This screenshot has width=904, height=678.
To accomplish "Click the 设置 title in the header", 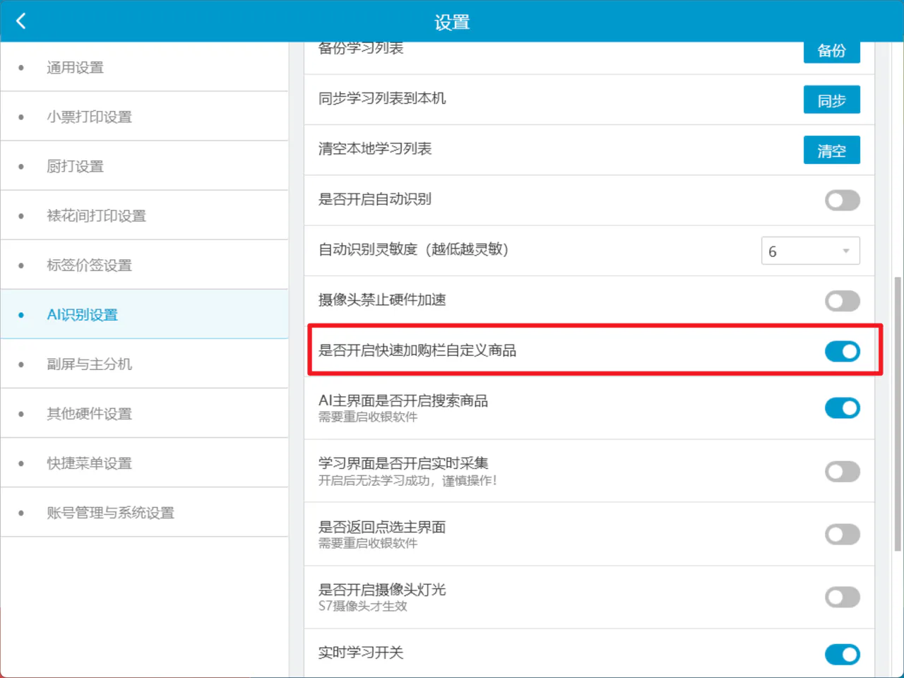I will click(x=452, y=22).
